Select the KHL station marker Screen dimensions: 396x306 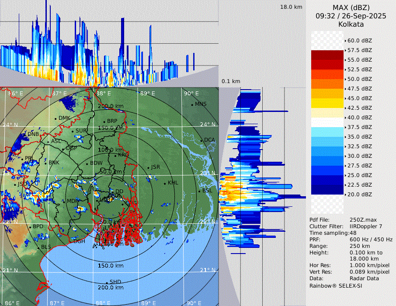[x=165, y=183]
